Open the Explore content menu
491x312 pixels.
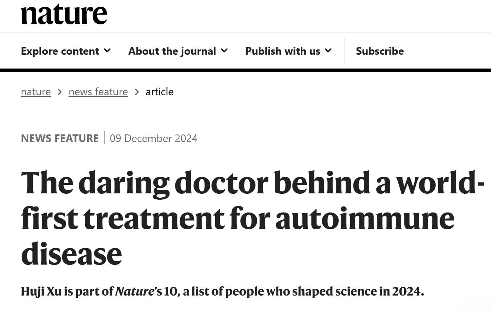click(66, 51)
